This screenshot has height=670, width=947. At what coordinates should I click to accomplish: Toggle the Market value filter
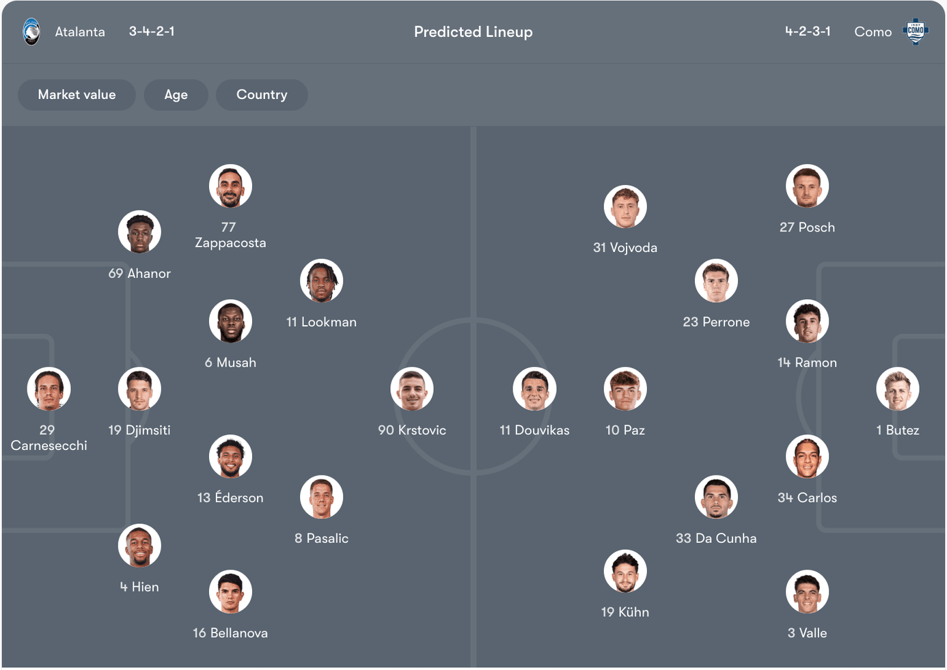click(77, 95)
